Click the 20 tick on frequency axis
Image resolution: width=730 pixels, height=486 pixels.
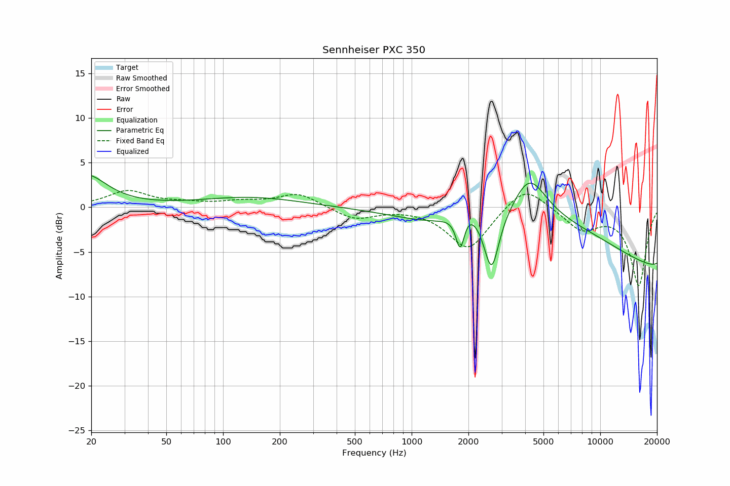coord(91,441)
